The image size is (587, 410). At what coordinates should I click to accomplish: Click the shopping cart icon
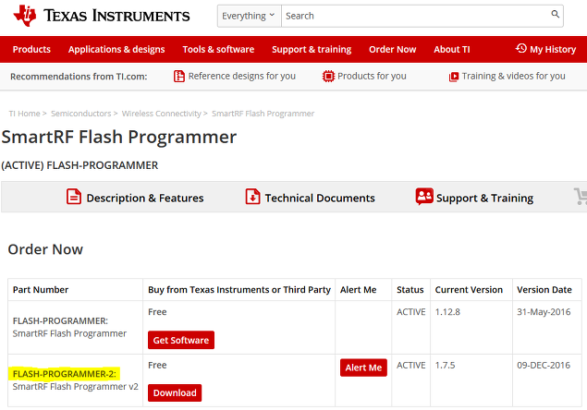click(581, 197)
